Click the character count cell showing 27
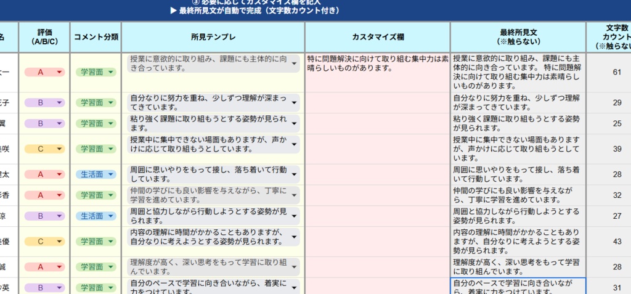The height and width of the screenshot is (294, 631). (609, 216)
